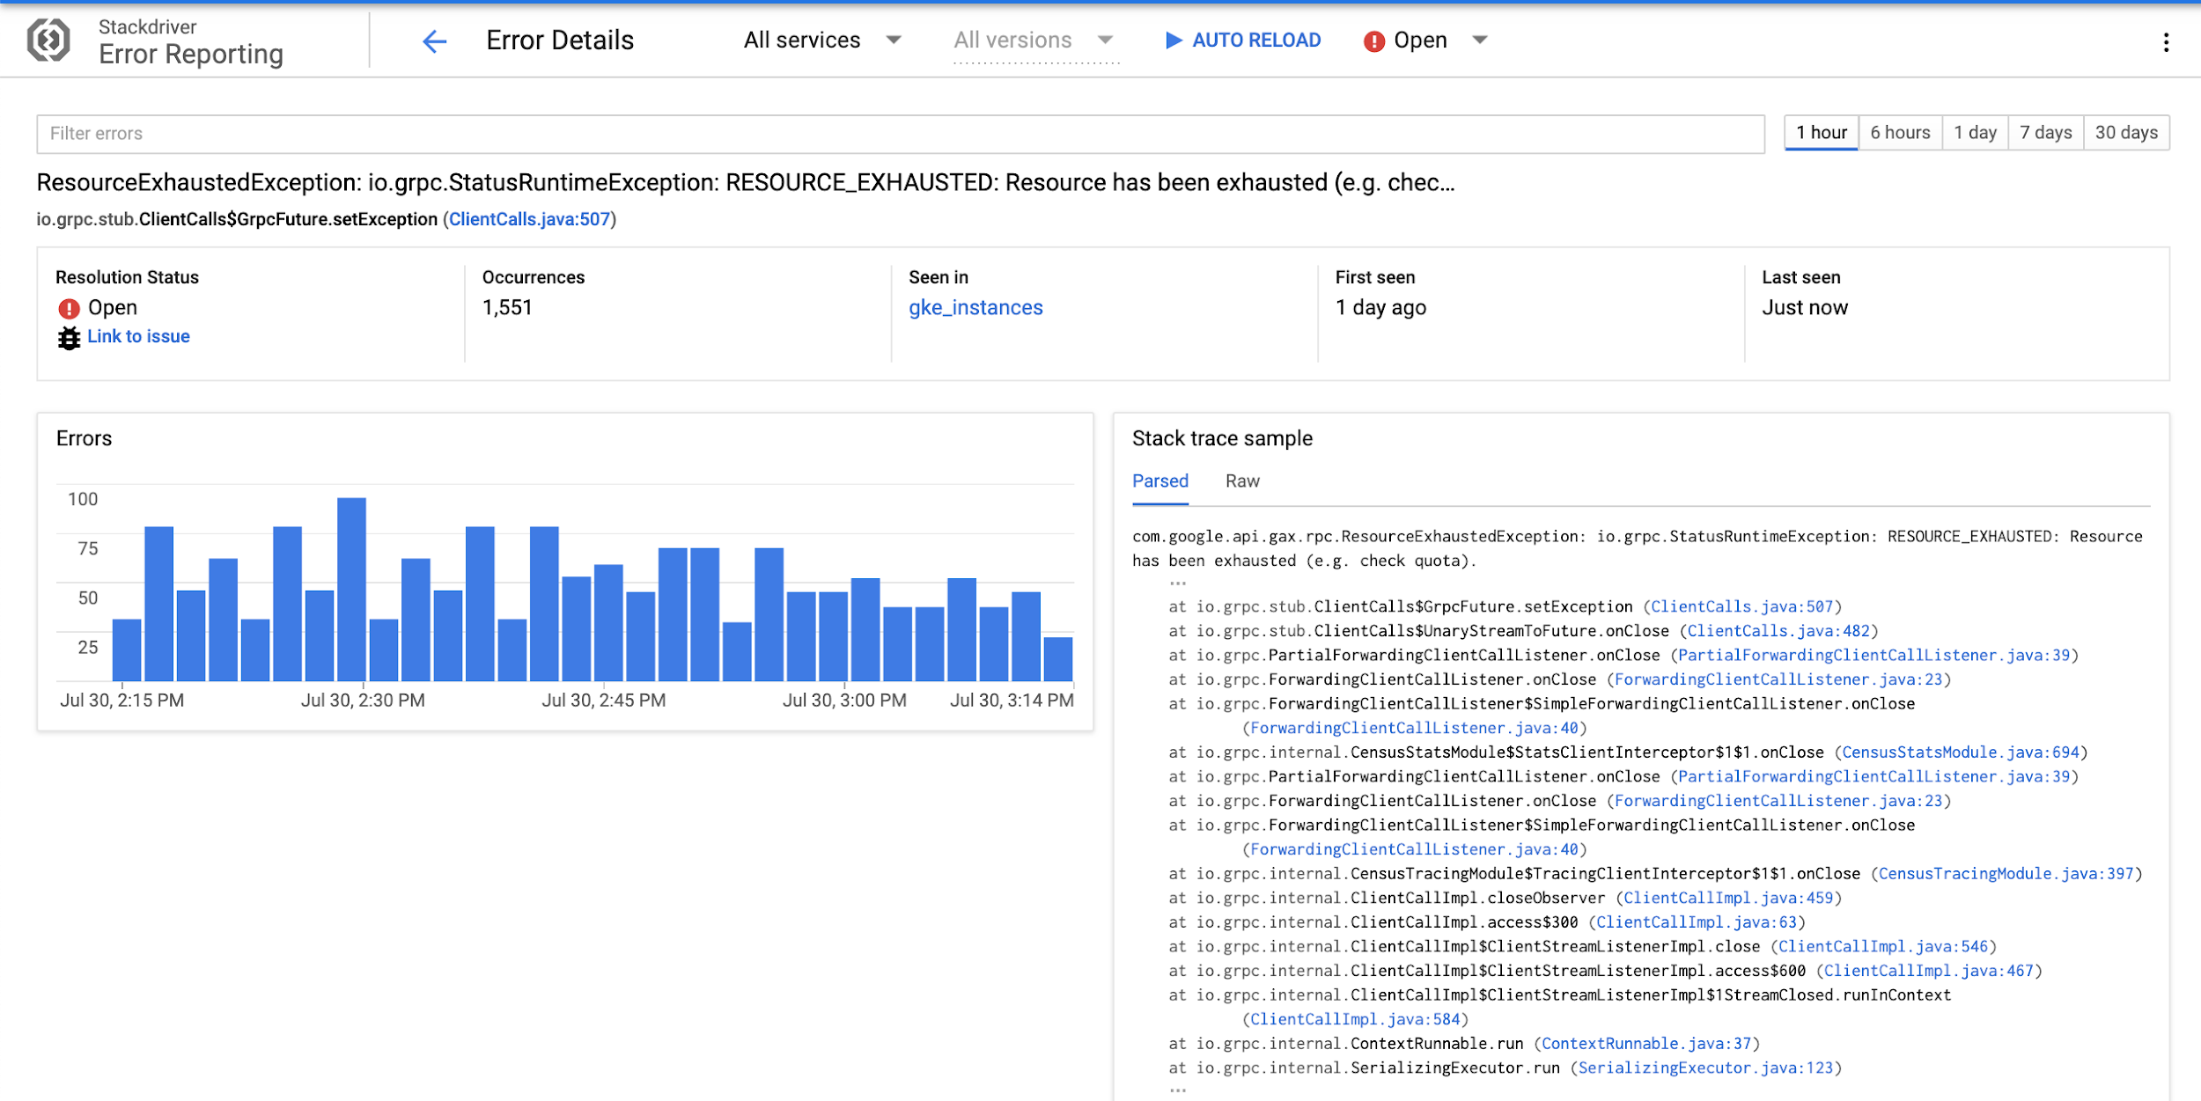Click the Stack trace sample heading
Image resolution: width=2201 pixels, height=1101 pixels.
point(1222,438)
